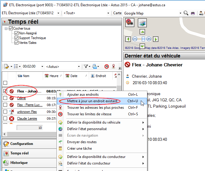Viewport: 205px width, 171px height.
Task: Click the Claude Lemire vehicle link
Action: tap(27, 119)
